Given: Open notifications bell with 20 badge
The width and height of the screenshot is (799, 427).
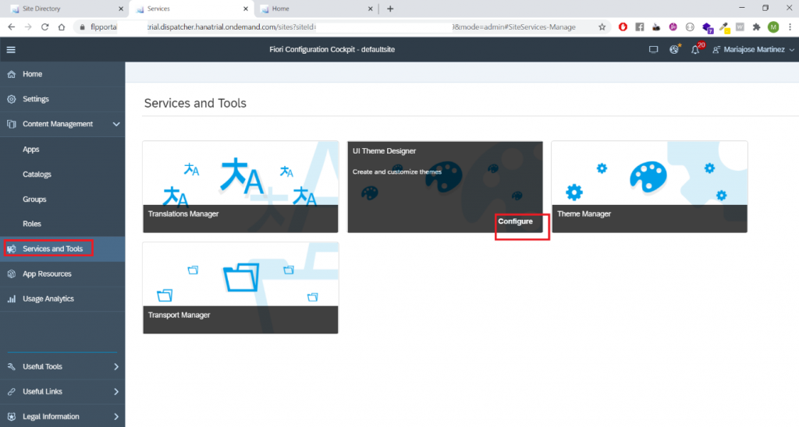Looking at the screenshot, I should tap(696, 49).
